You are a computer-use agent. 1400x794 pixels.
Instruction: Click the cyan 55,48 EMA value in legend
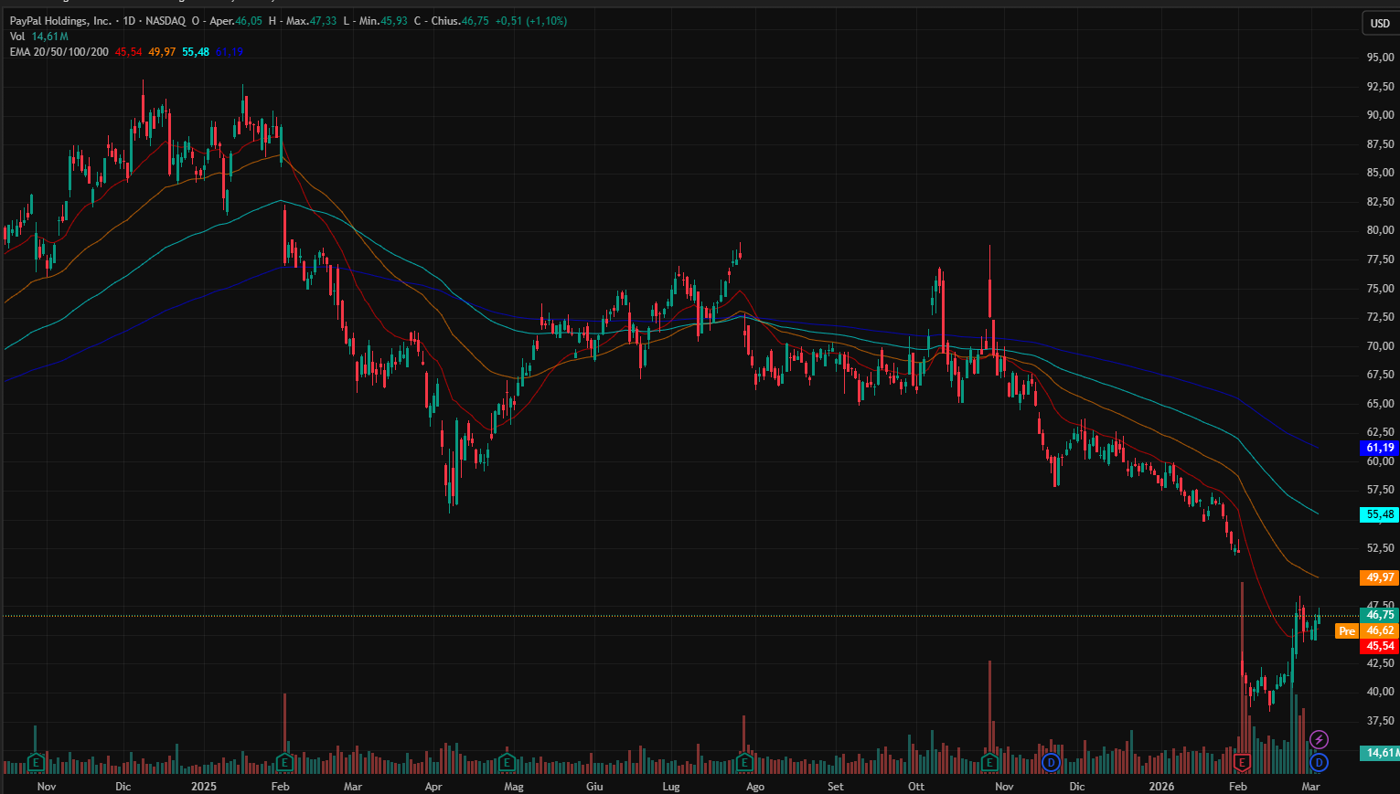click(x=196, y=52)
